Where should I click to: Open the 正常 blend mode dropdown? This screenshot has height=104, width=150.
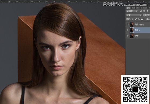coord(134,15)
